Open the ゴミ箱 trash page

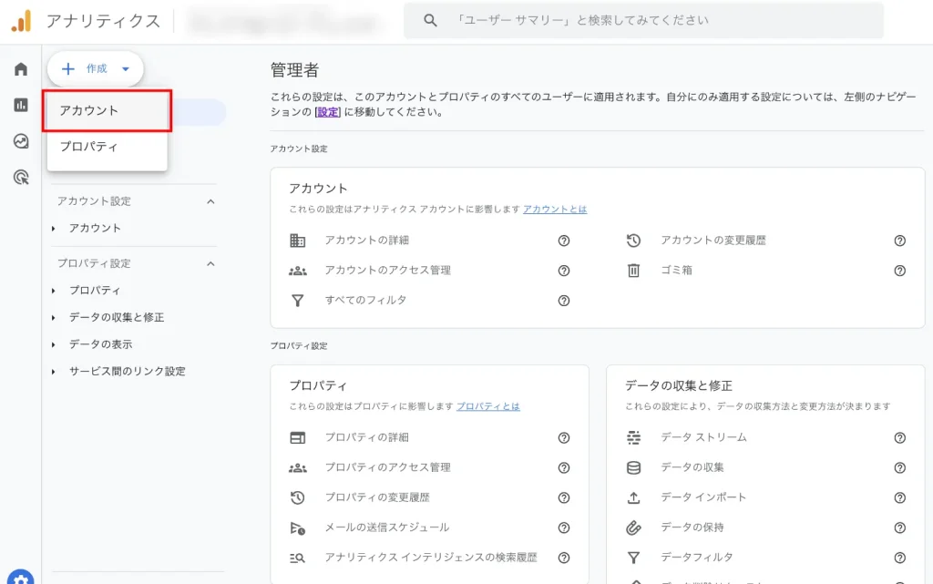pyautogui.click(x=677, y=271)
